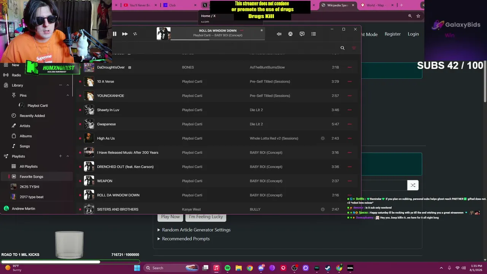The image size is (487, 274).
Task: Open the 2K25 TYSHI playlist
Action: (29, 187)
